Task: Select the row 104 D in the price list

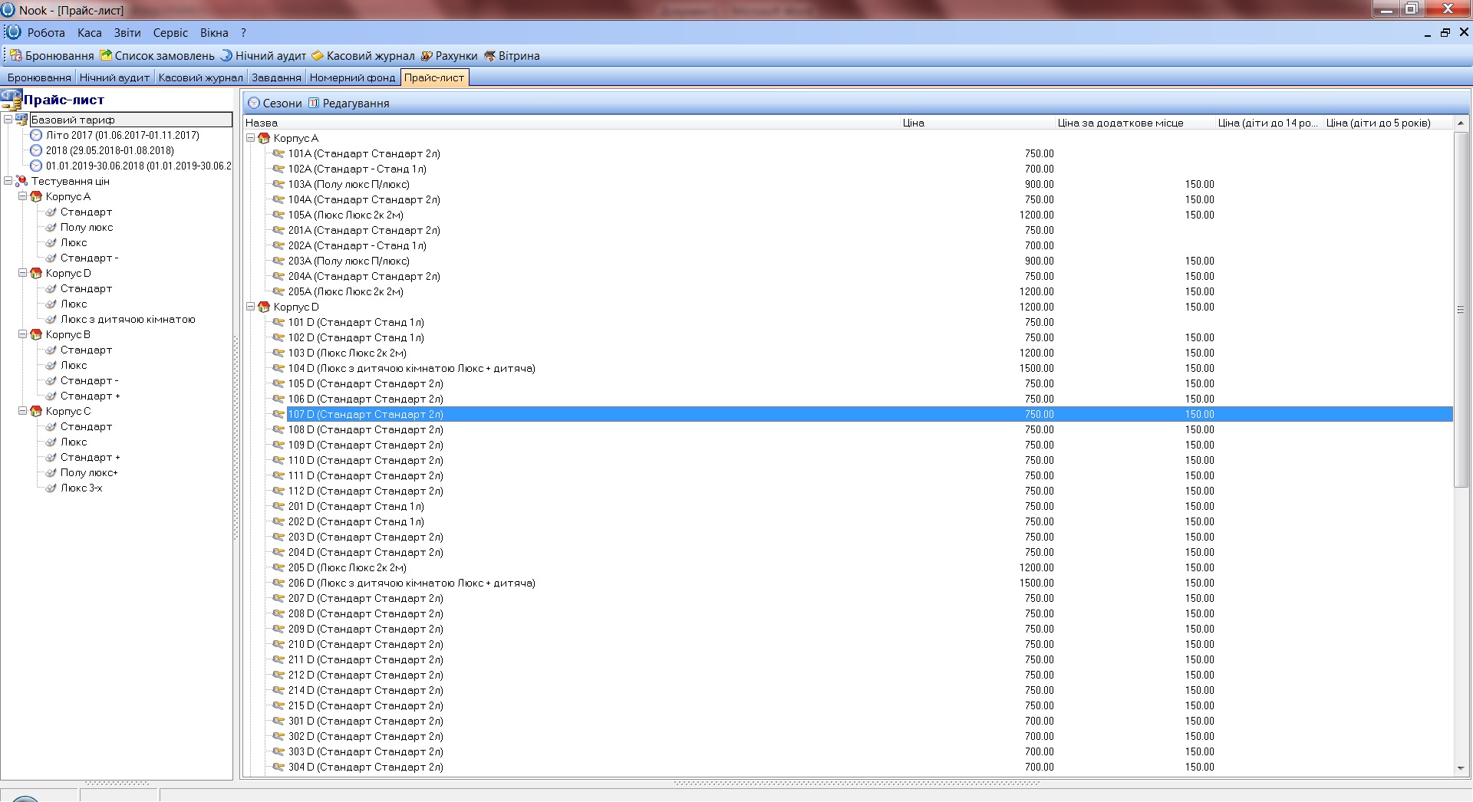Action: pyautogui.click(x=411, y=368)
